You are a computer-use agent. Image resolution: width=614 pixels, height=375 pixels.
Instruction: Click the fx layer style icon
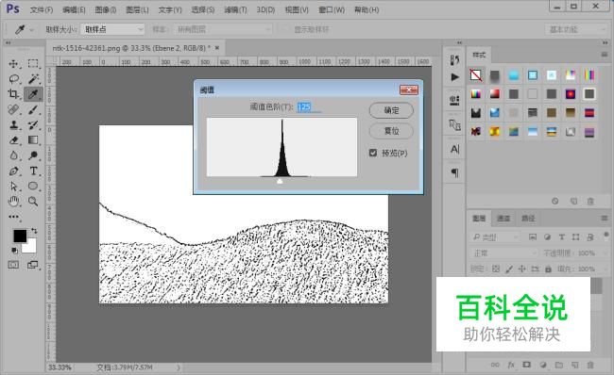pyautogui.click(x=511, y=365)
